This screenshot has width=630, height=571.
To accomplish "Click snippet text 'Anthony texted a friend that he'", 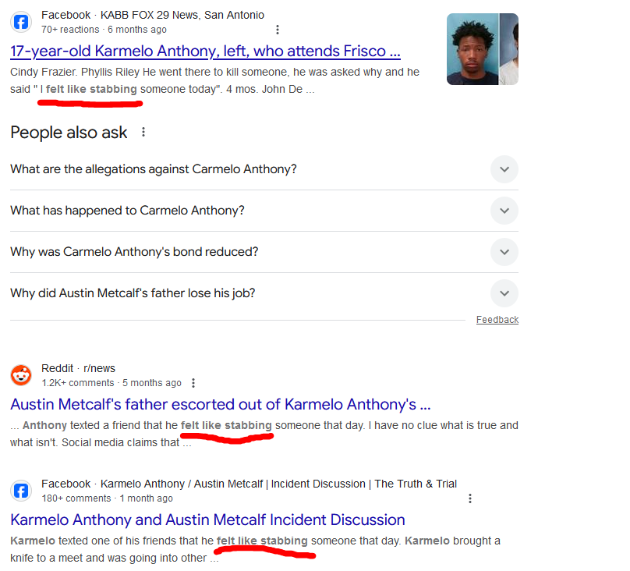I will point(100,425).
